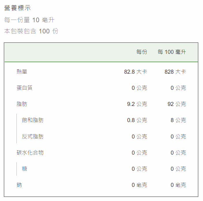Image resolution: width=203 pixels, height=201 pixels.
Task: Click the 9.2 公克 fat value
Action: pos(137,104)
